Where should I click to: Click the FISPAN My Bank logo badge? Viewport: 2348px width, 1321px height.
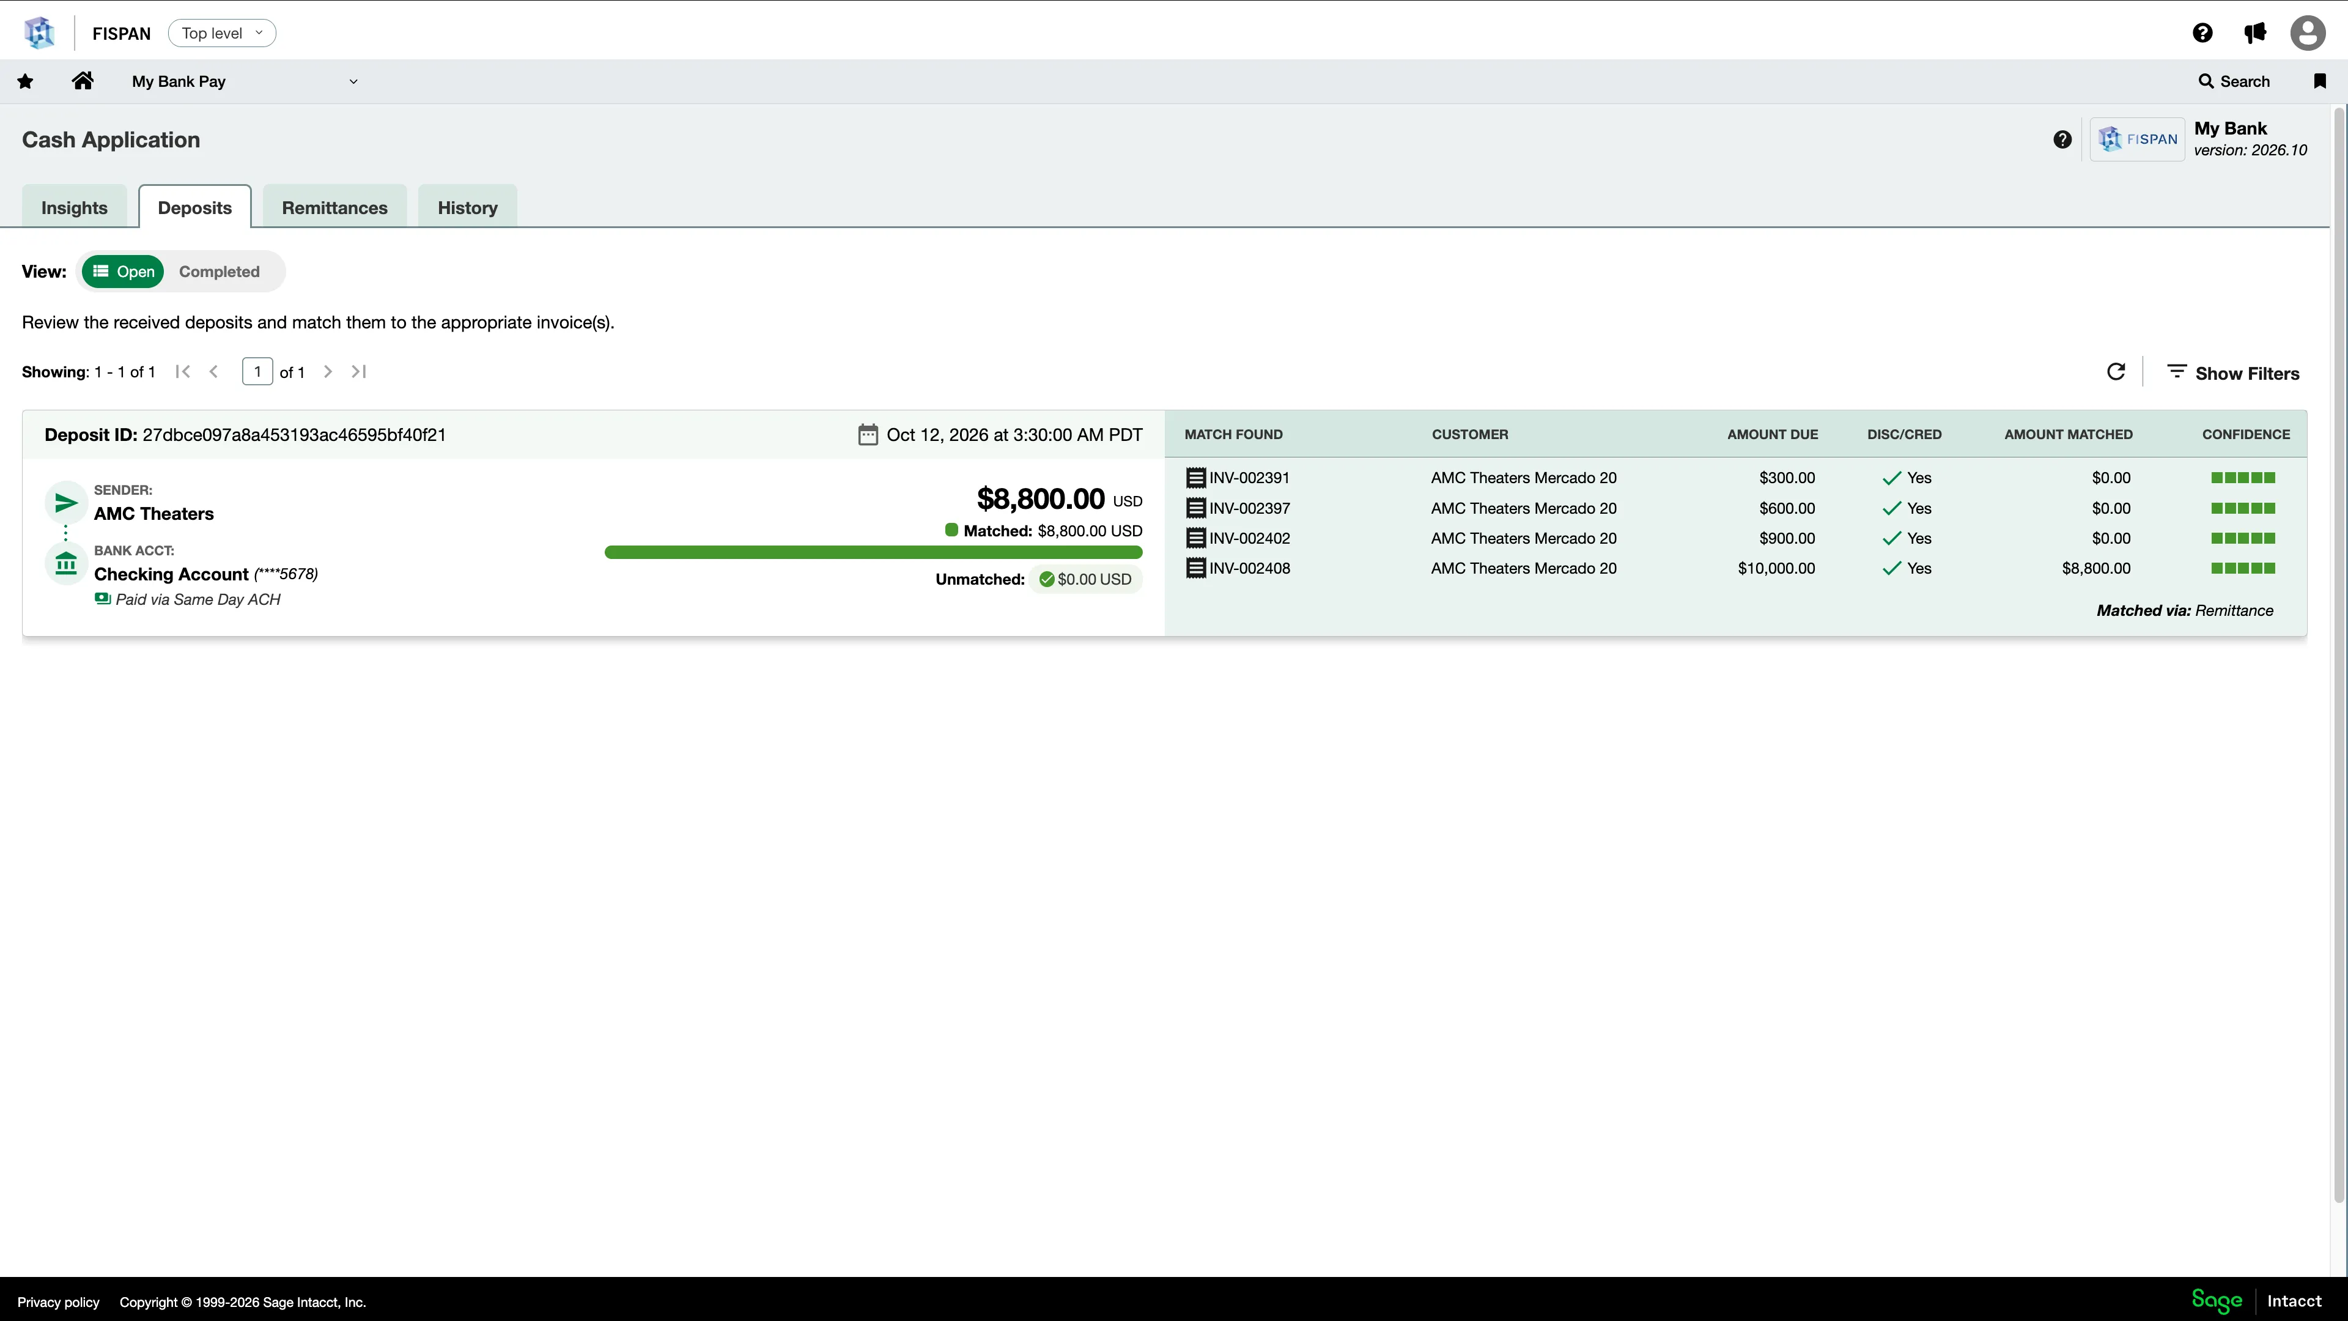click(x=2138, y=139)
